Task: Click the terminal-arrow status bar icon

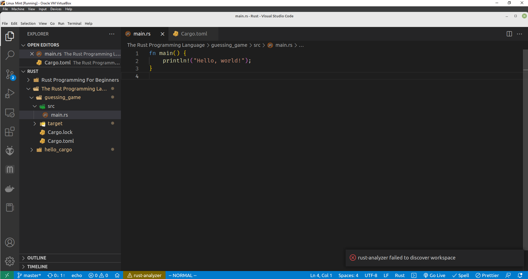Action: [414, 275]
